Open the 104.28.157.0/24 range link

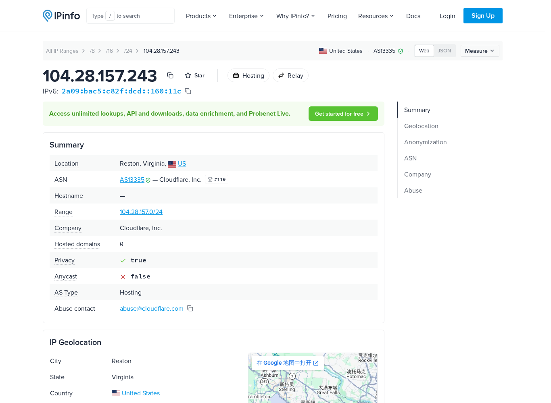click(141, 212)
